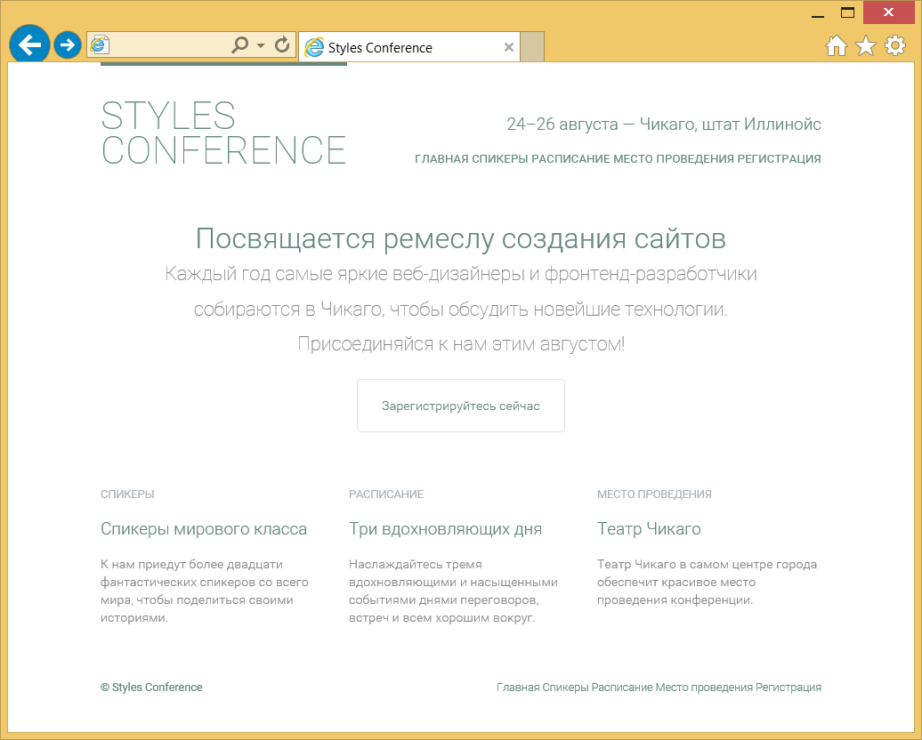Minimize the browser window

[818, 14]
